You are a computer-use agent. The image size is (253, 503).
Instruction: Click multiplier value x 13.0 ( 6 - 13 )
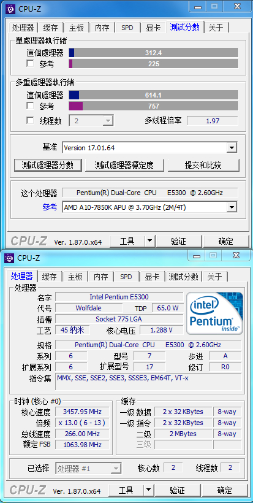82,423
